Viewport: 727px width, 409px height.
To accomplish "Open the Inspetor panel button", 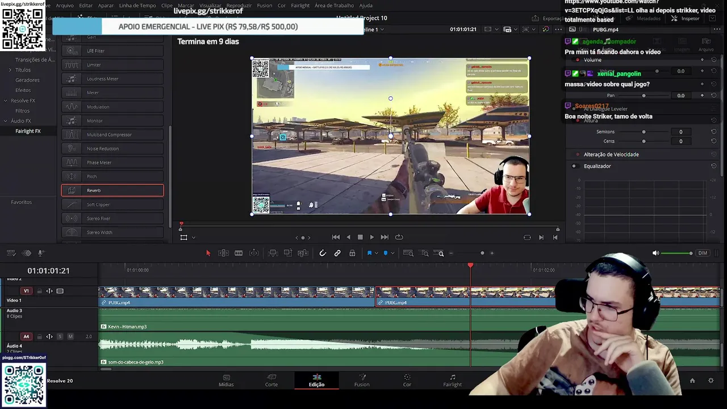I will click(x=685, y=18).
